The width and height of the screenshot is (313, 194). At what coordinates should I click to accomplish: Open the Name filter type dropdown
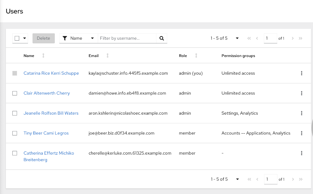click(78, 38)
